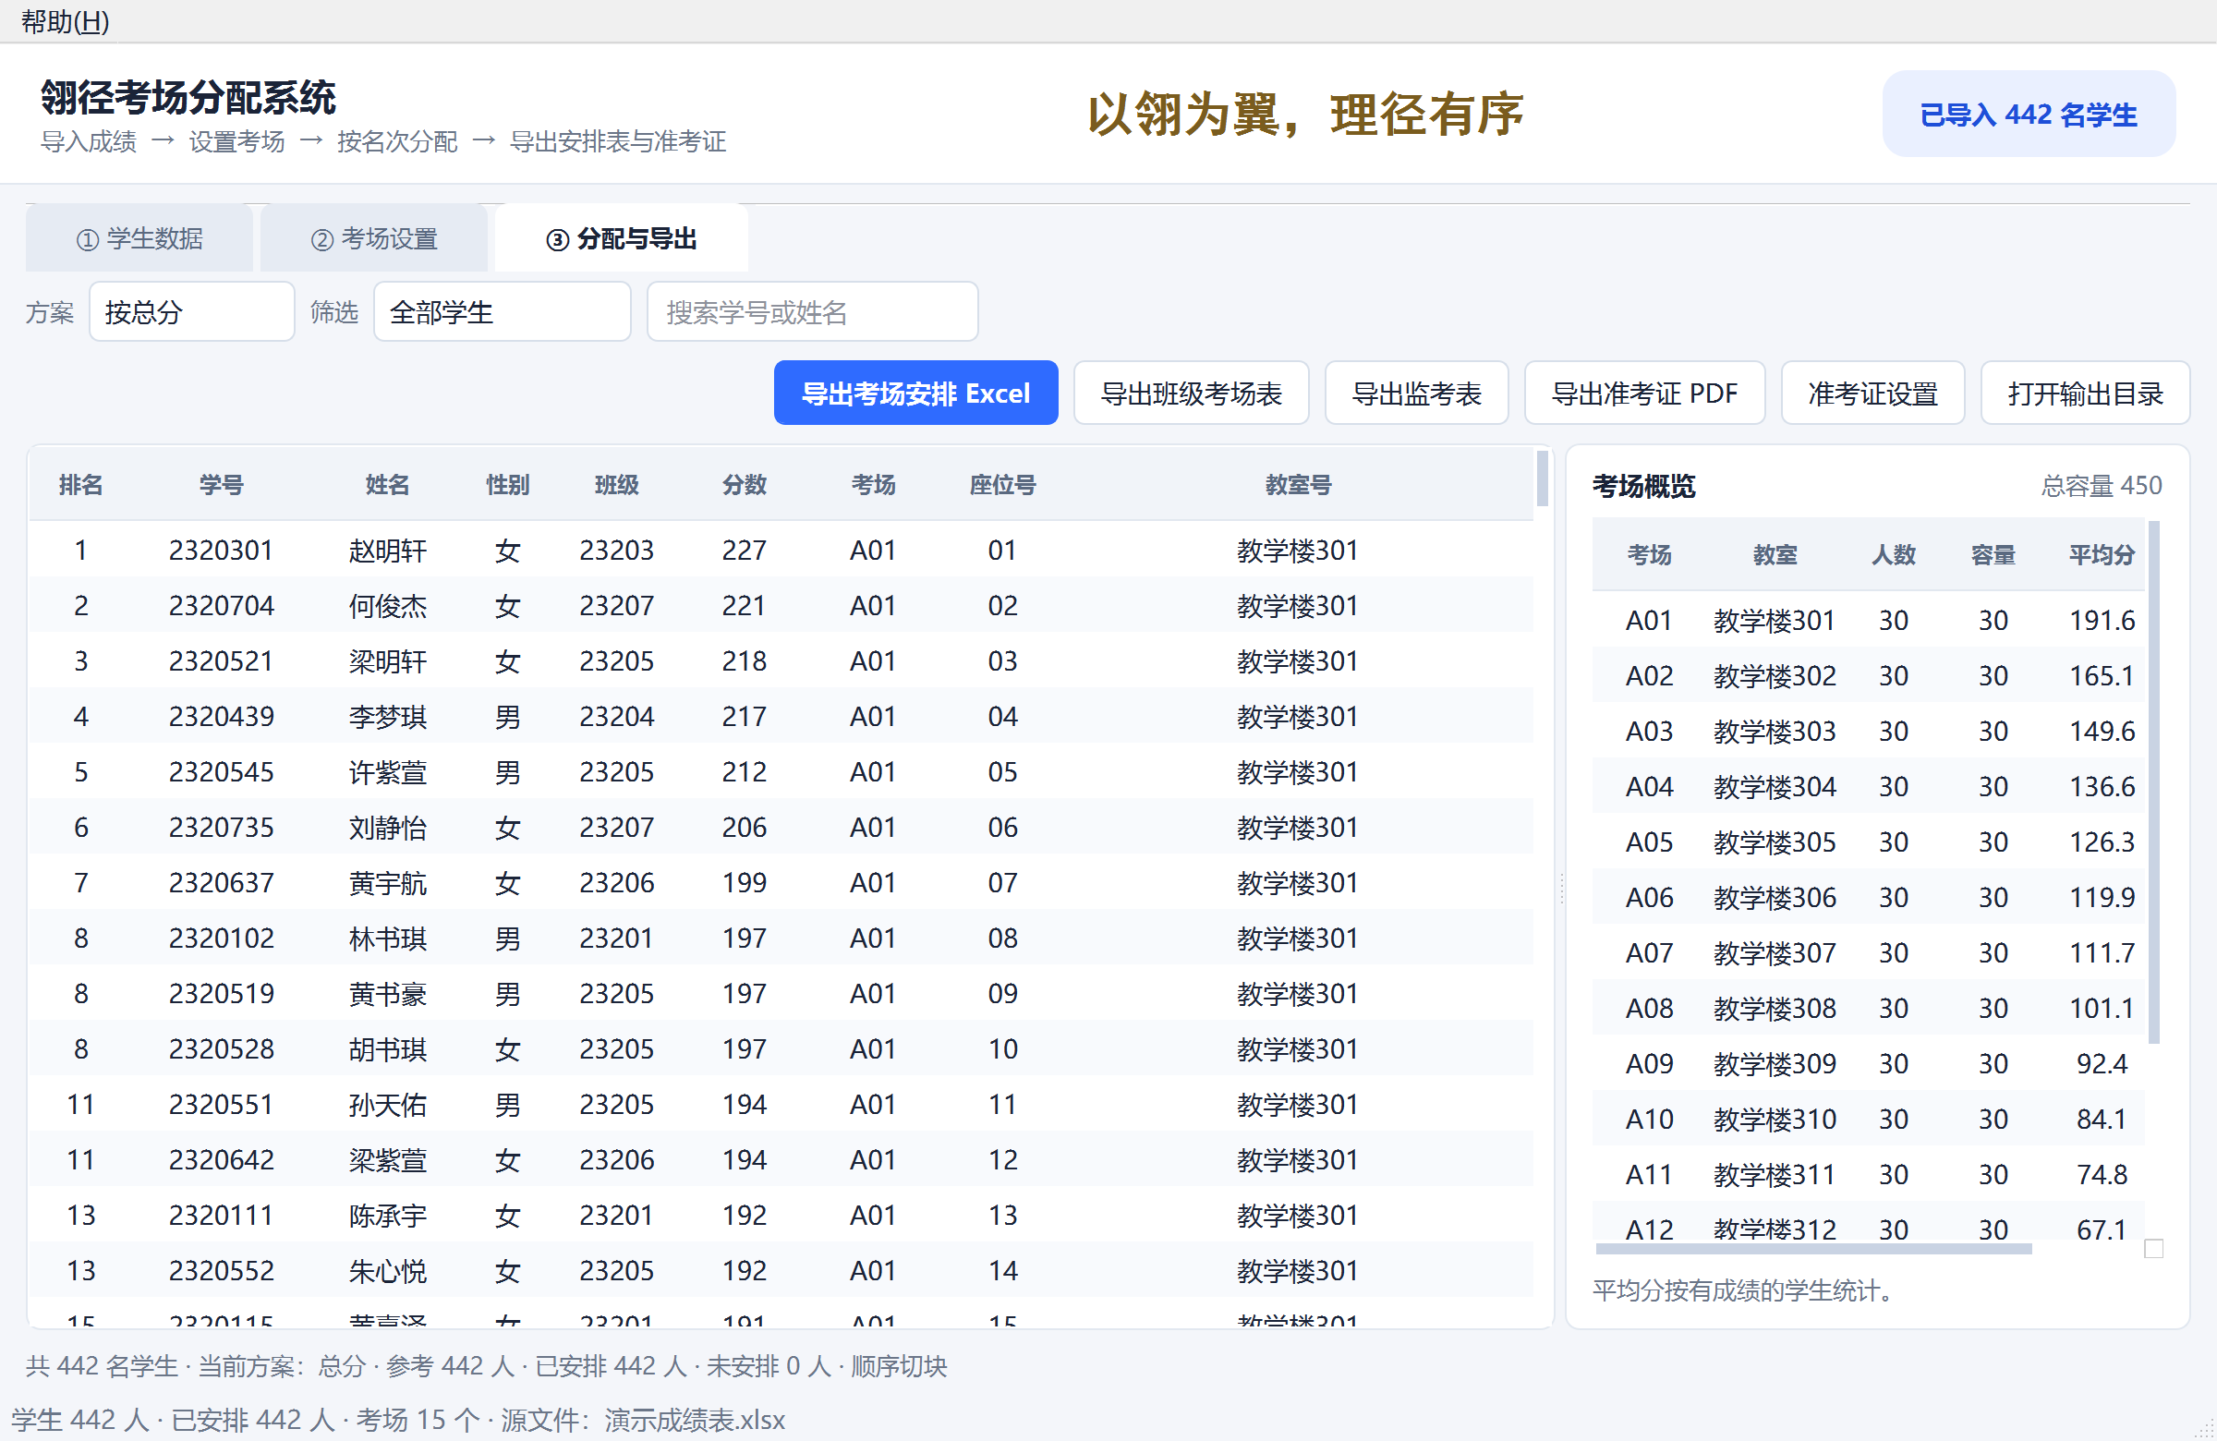Select exam room A09 in overview
The height and width of the screenshot is (1441, 2217).
[x=1869, y=1064]
